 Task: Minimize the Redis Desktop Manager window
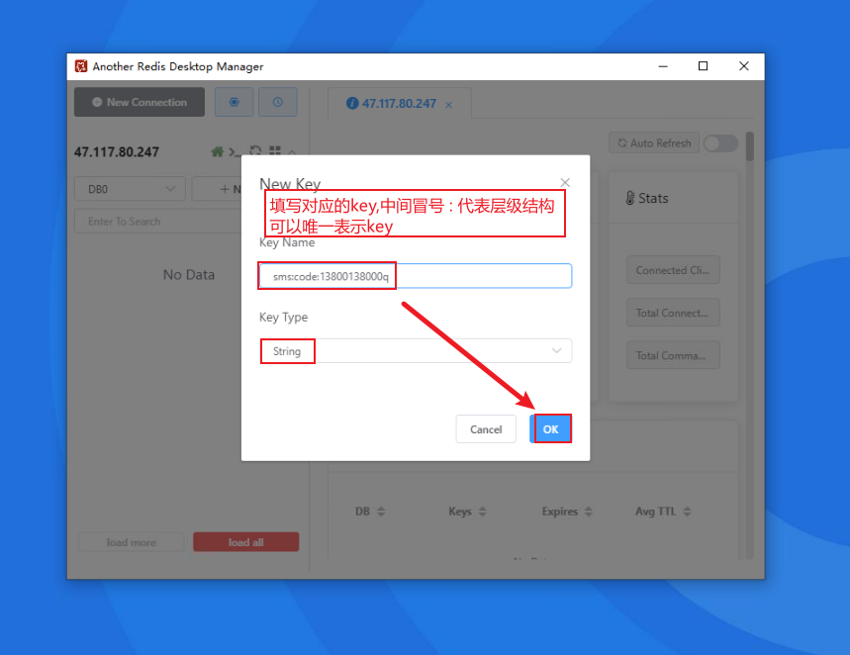(663, 66)
